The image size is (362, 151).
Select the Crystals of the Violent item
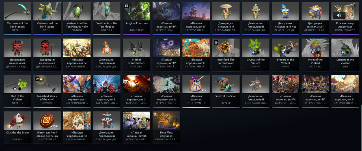tap(256, 53)
